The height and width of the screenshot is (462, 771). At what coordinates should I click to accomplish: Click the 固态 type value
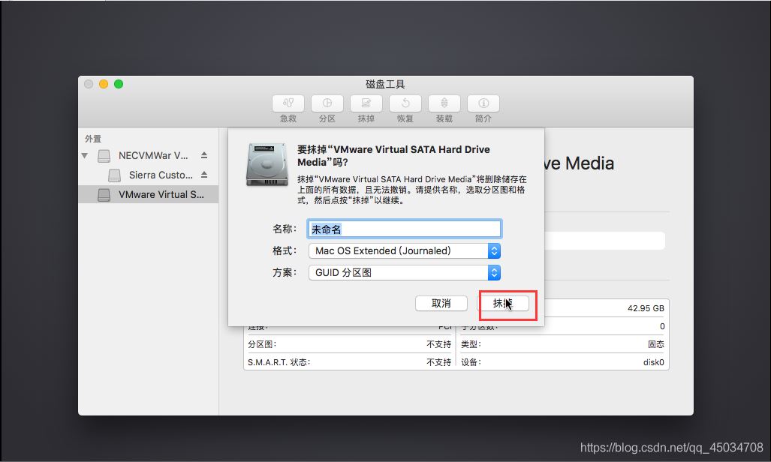(x=656, y=344)
